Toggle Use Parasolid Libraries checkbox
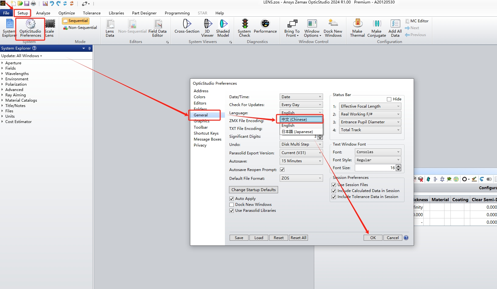Image resolution: width=497 pixels, height=289 pixels. click(x=232, y=211)
